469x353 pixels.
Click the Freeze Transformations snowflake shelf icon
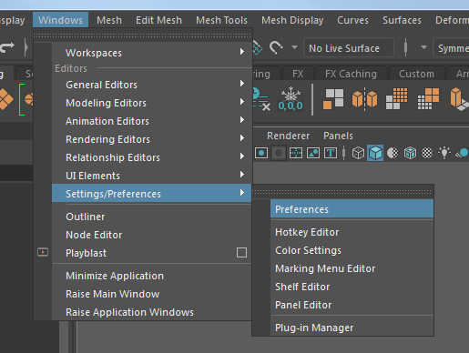click(291, 99)
